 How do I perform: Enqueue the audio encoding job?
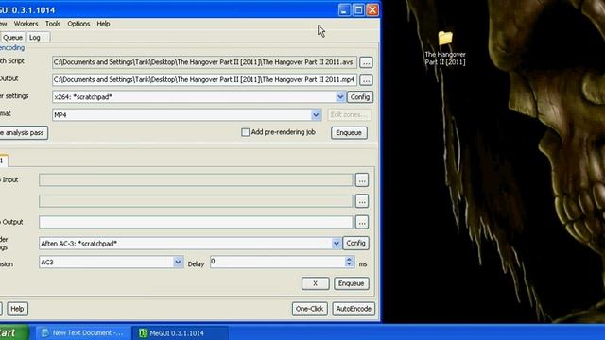click(351, 283)
